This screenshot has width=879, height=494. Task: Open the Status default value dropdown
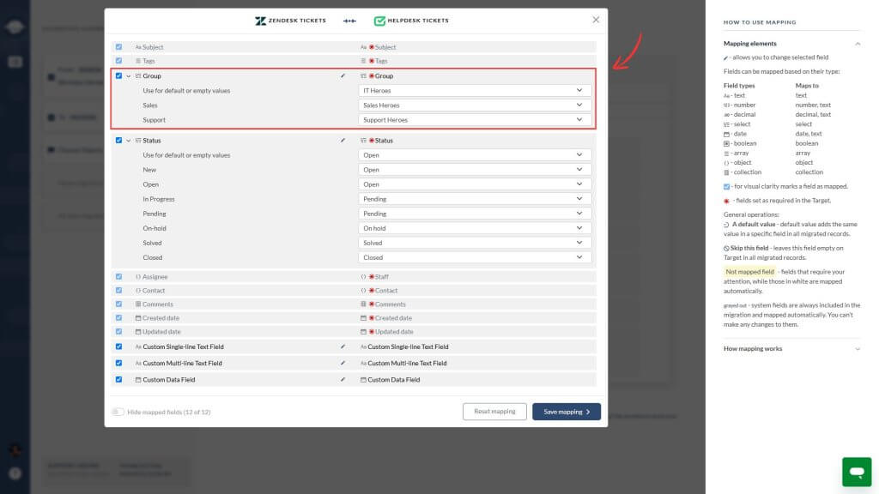coord(474,155)
